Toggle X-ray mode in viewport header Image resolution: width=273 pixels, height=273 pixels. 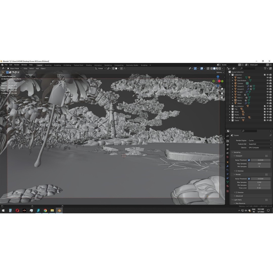tap(208, 69)
